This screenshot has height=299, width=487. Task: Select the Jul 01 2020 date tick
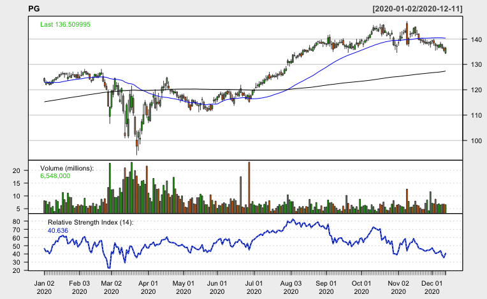(x=254, y=288)
